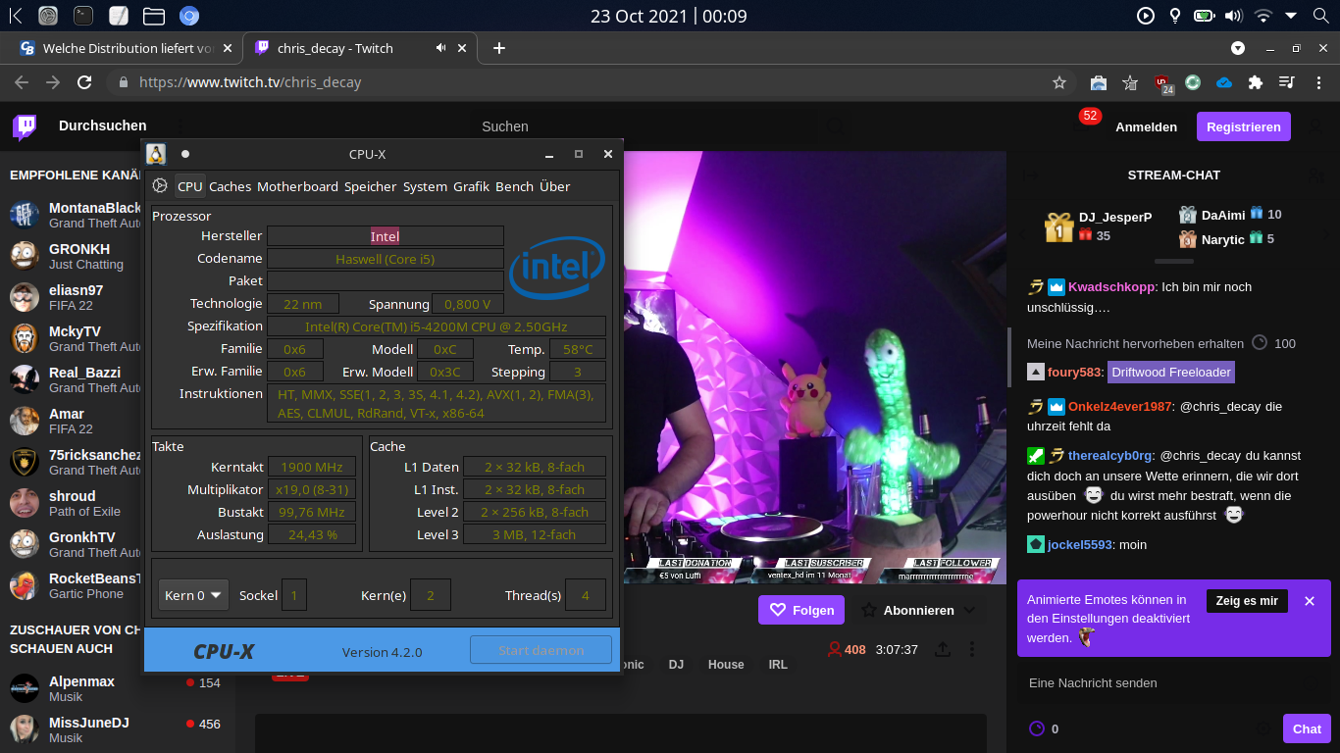Open the Kern 0 core selector
1340x753 pixels.
coord(192,594)
